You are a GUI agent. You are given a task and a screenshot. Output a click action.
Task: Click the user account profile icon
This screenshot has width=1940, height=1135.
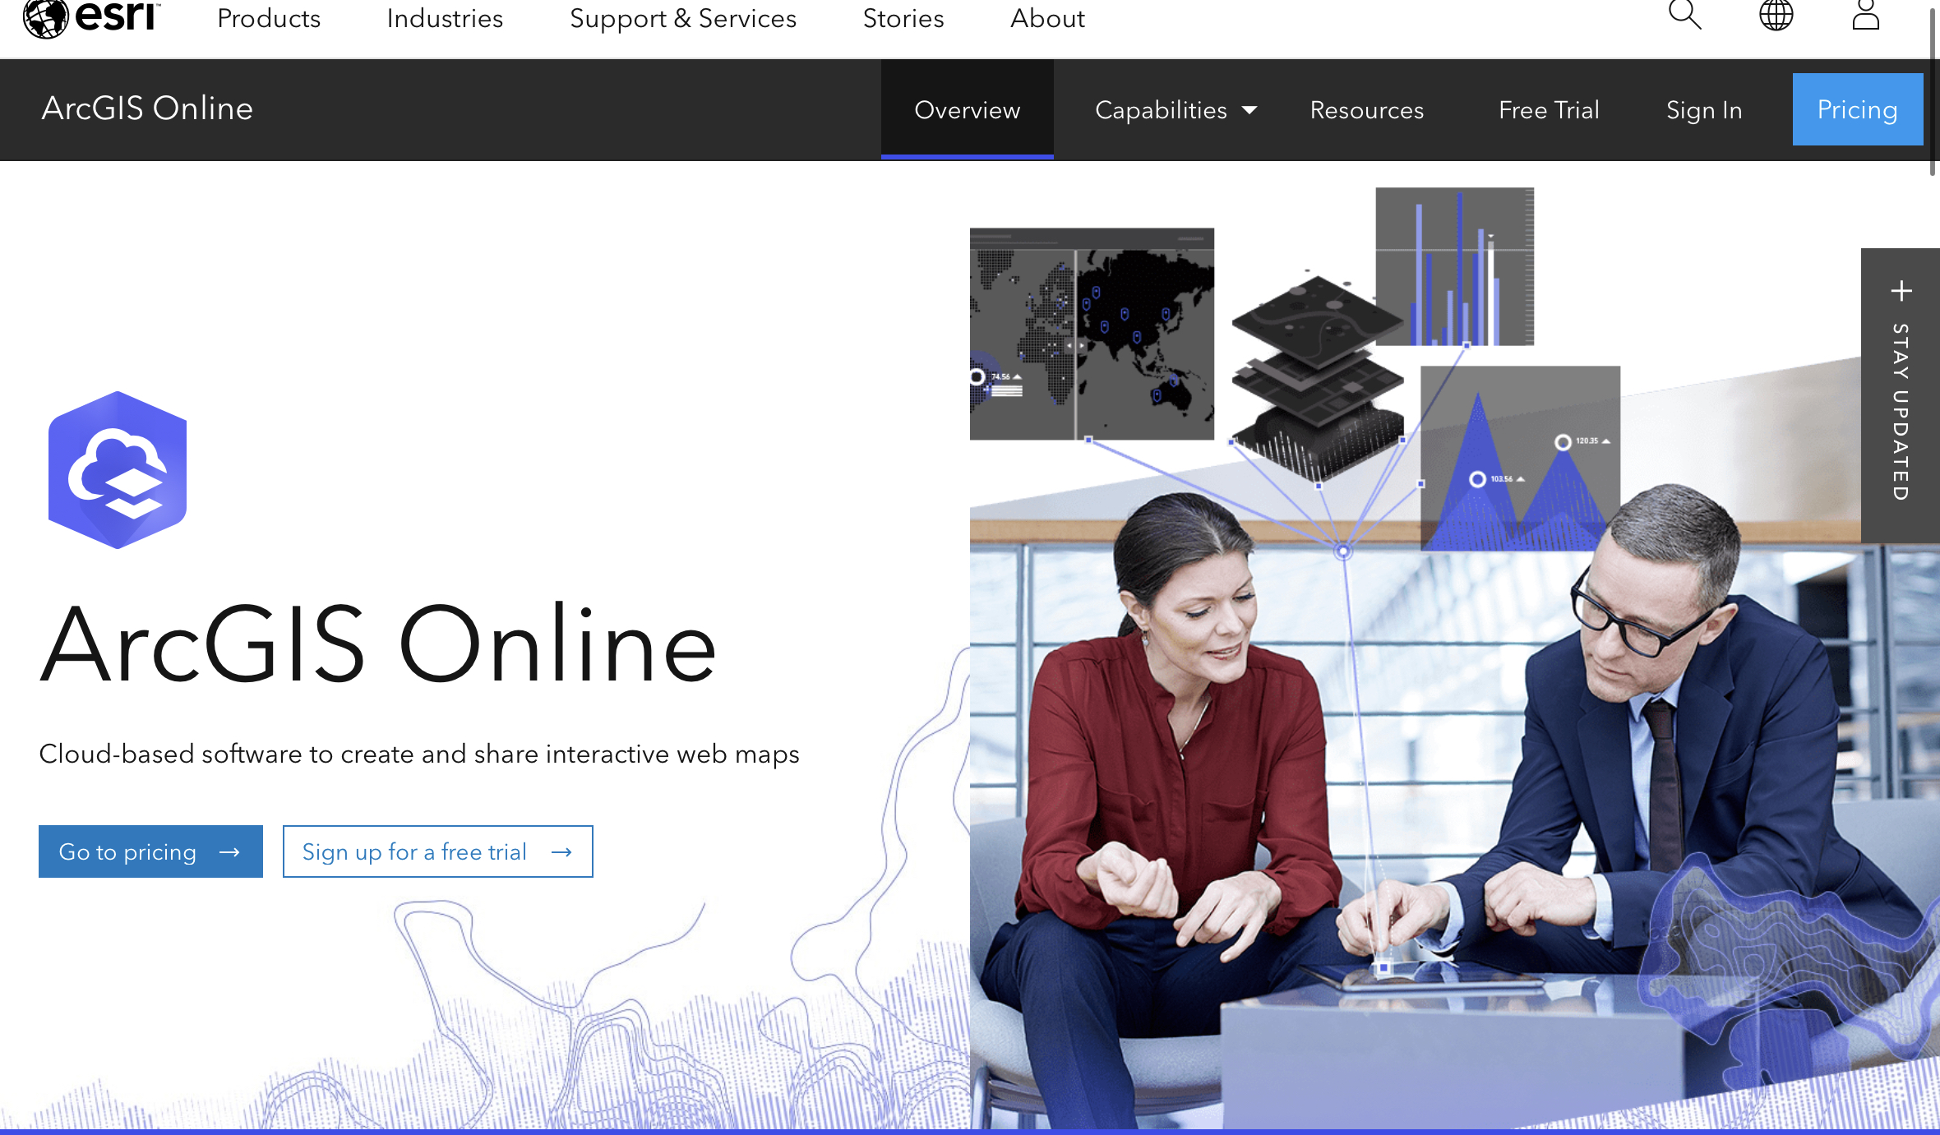(1866, 15)
